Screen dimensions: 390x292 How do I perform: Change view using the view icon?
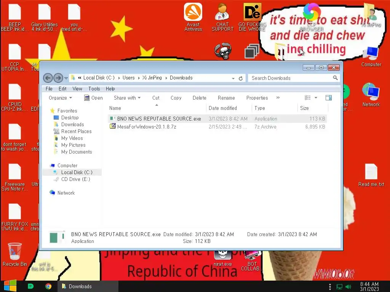coord(308,98)
